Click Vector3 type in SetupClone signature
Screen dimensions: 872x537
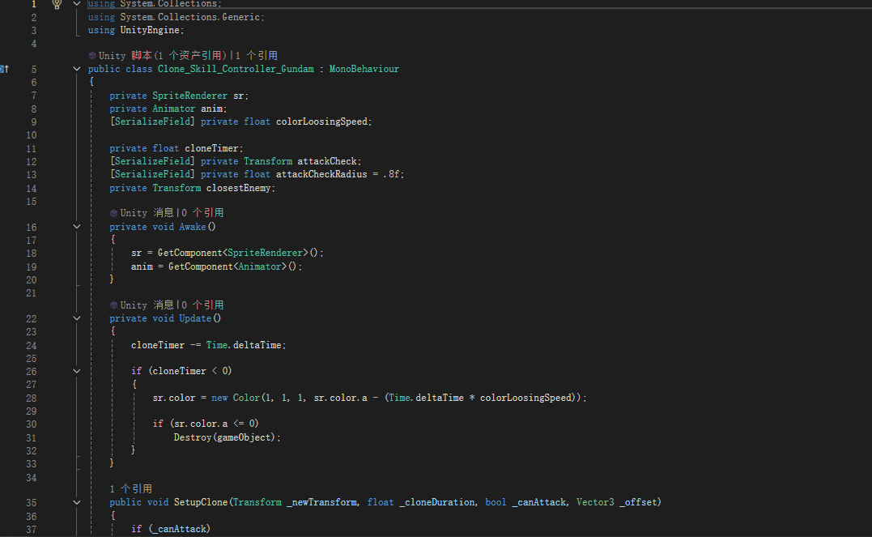tap(595, 502)
